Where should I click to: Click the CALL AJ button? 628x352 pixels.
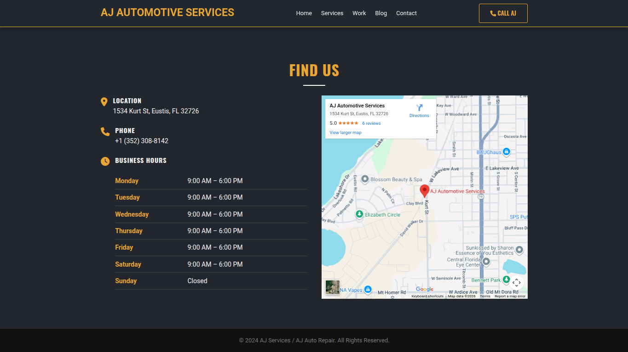coord(503,13)
